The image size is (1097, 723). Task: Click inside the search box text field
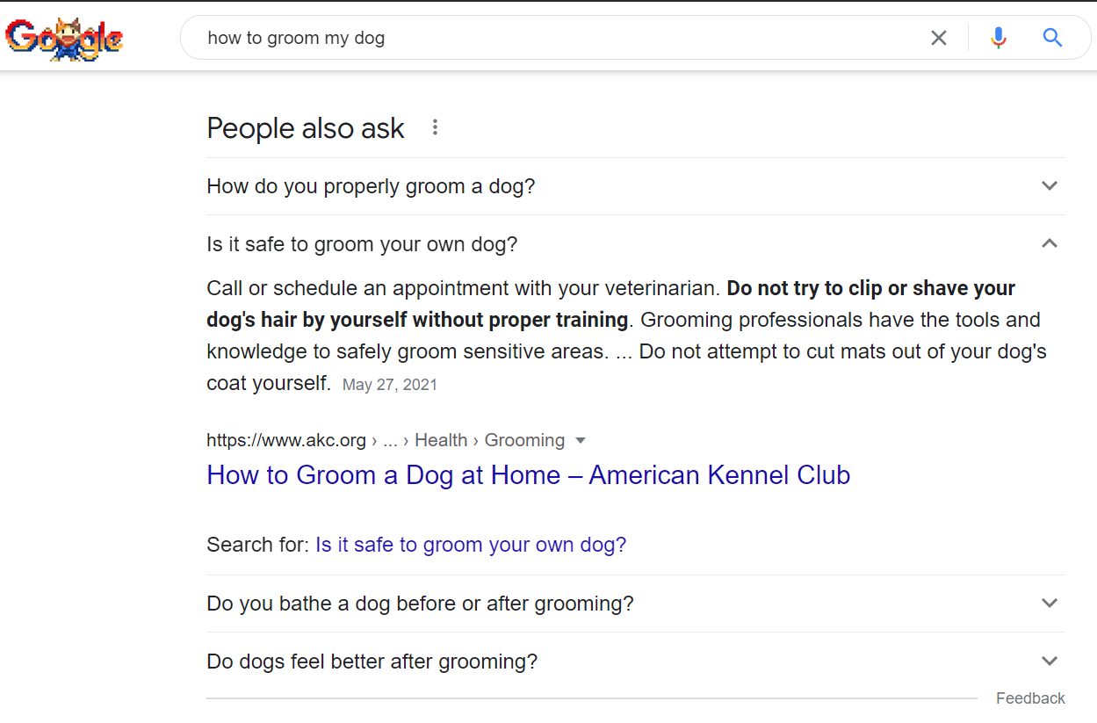click(562, 38)
